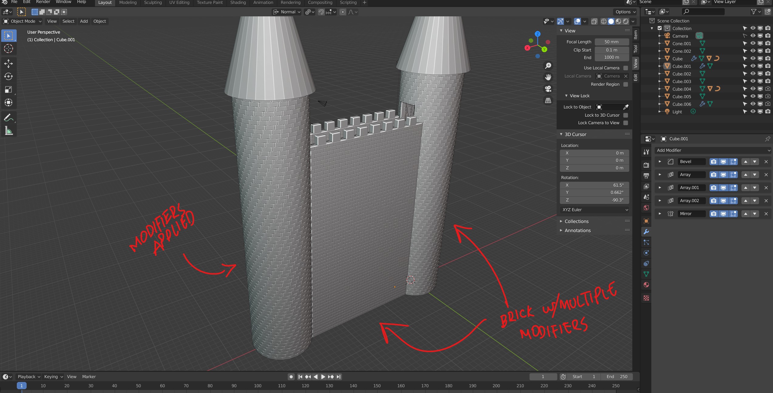This screenshot has height=393, width=773.
Task: Select Cube.006 in the outliner
Action: [682, 104]
